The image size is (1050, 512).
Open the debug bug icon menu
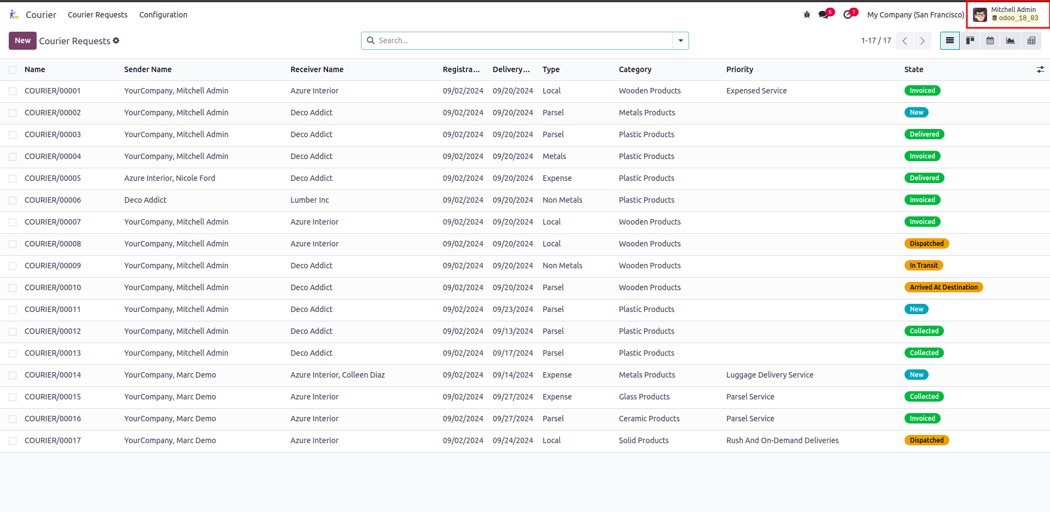pos(807,15)
